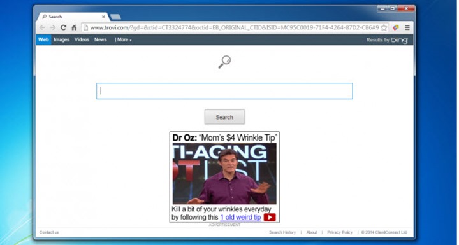Viewport: 459px width, 245px height.
Task: Open the home page via house icon
Action: [74, 27]
